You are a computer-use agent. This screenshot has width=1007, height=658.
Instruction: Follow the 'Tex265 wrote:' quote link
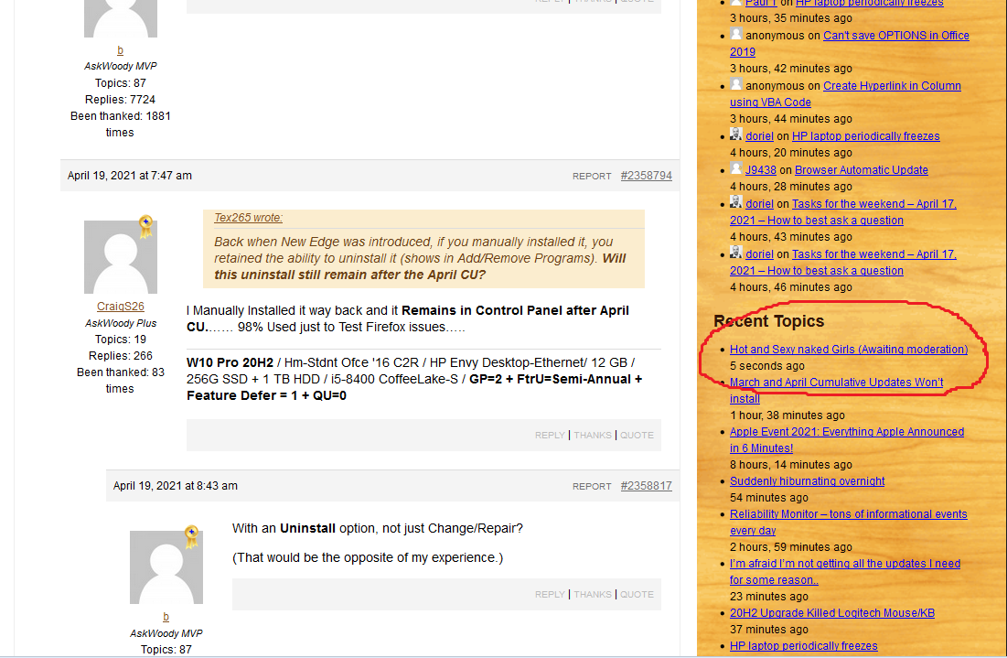248,218
